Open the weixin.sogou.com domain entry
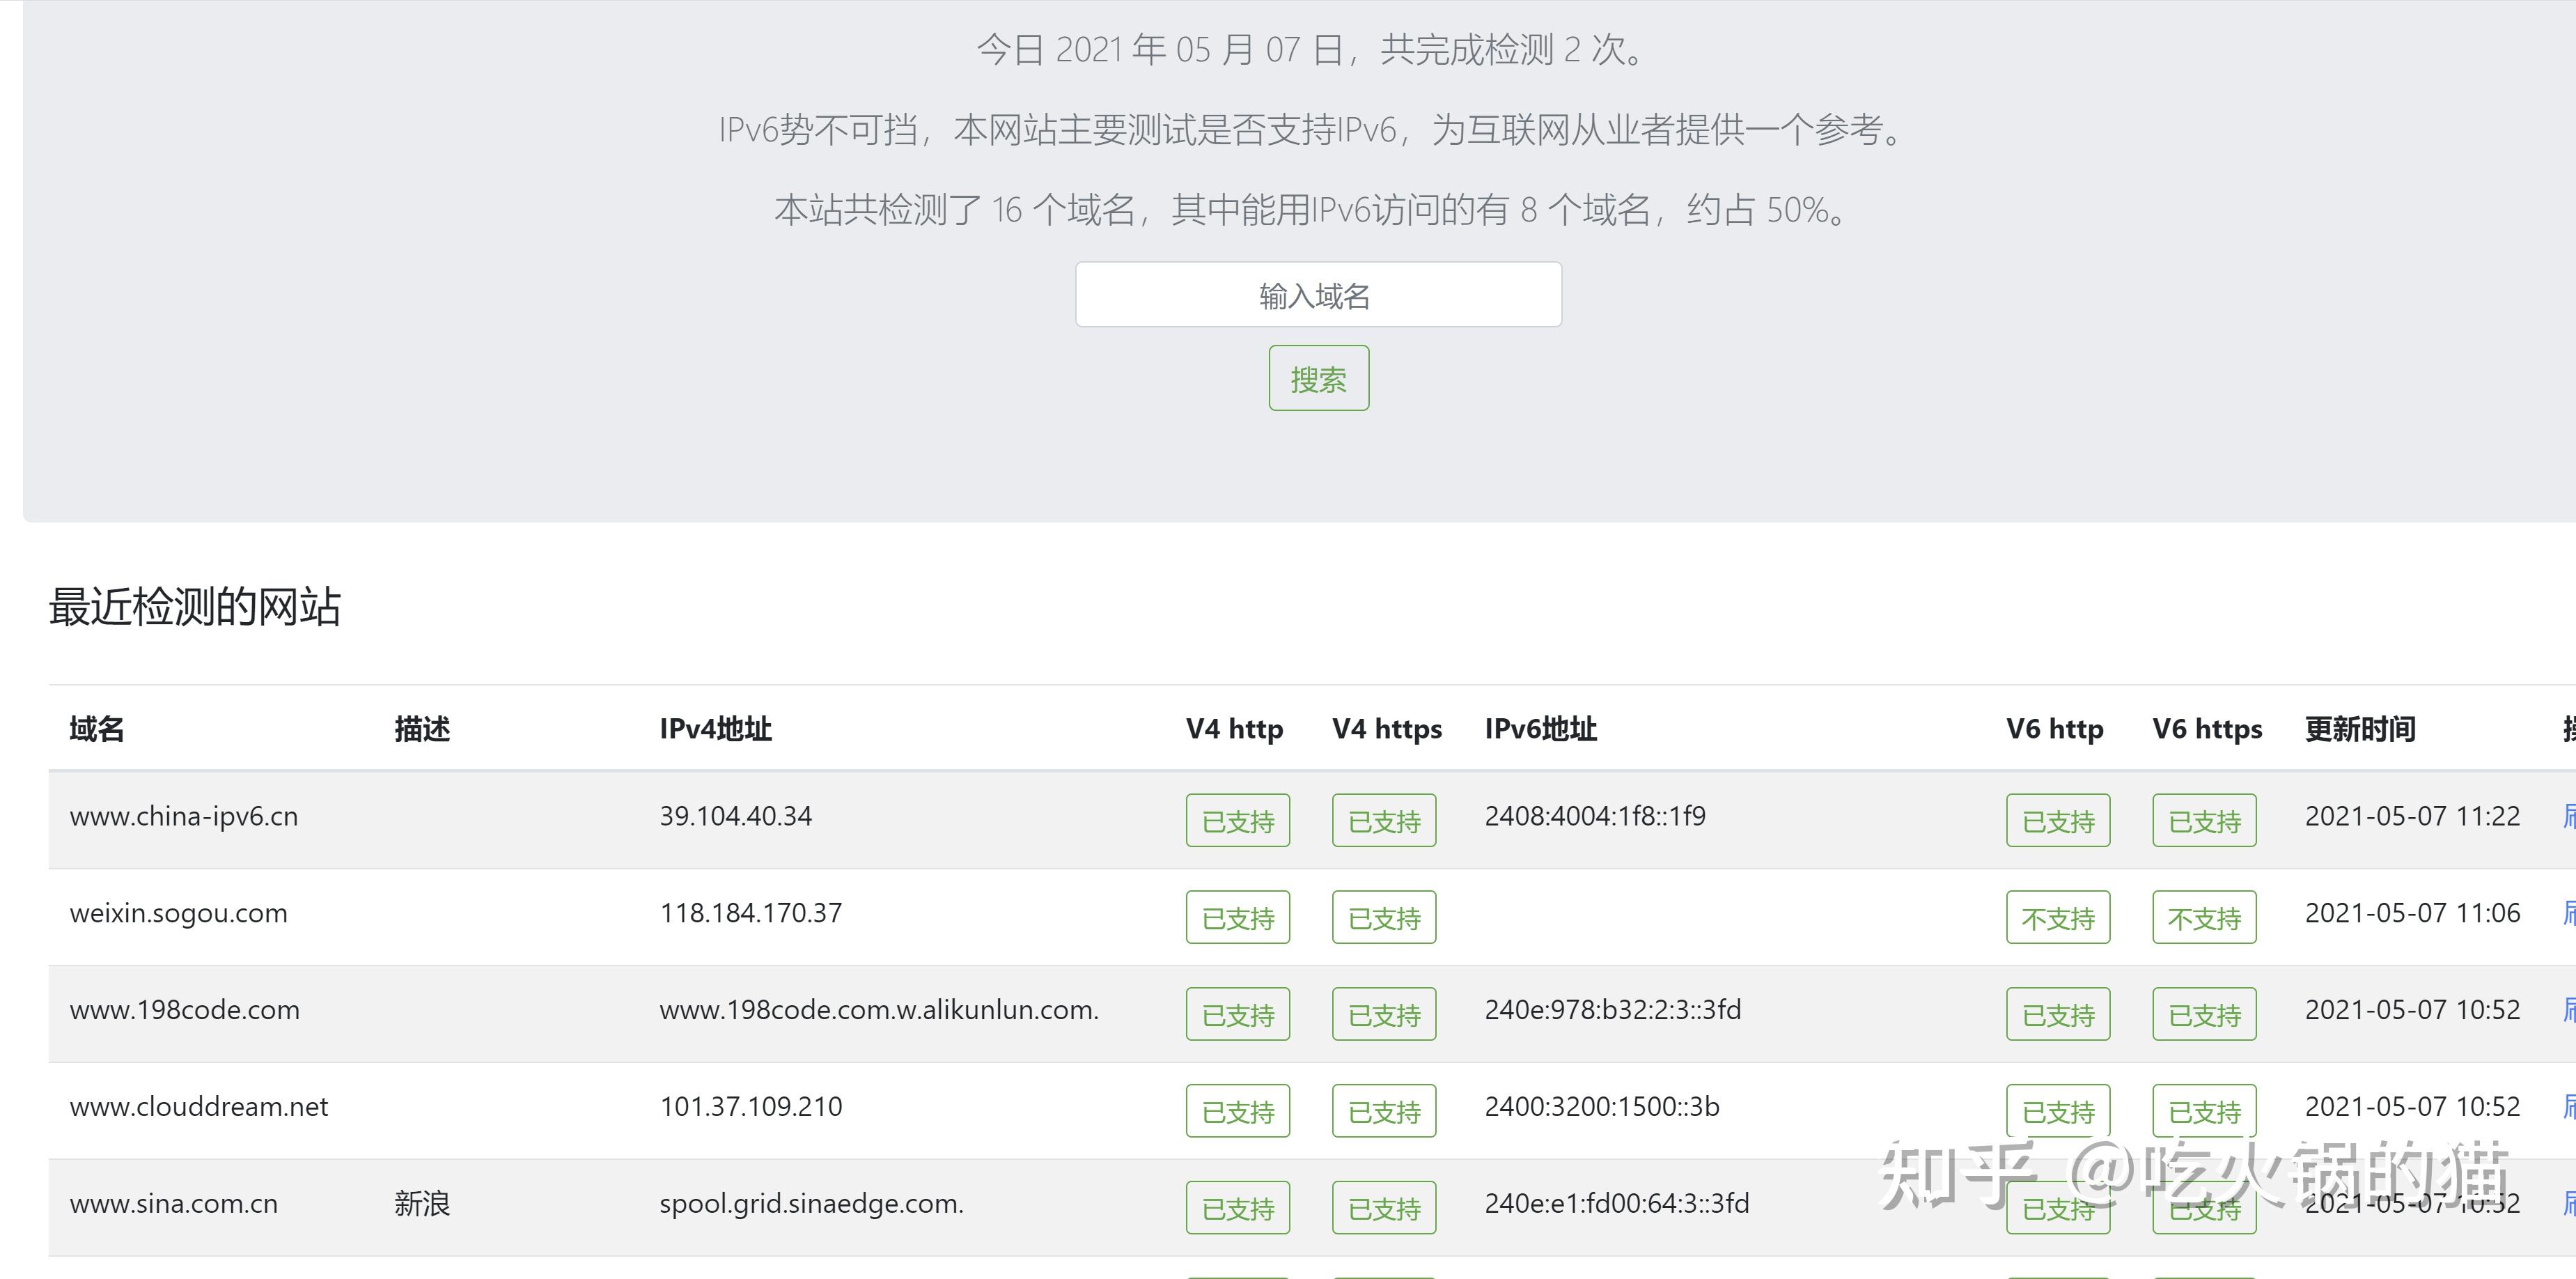Screen dimensions: 2576x1279 (x=178, y=913)
